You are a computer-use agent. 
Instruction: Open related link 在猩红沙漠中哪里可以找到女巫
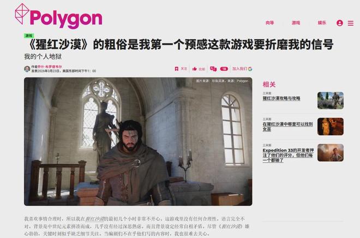coord(287,127)
